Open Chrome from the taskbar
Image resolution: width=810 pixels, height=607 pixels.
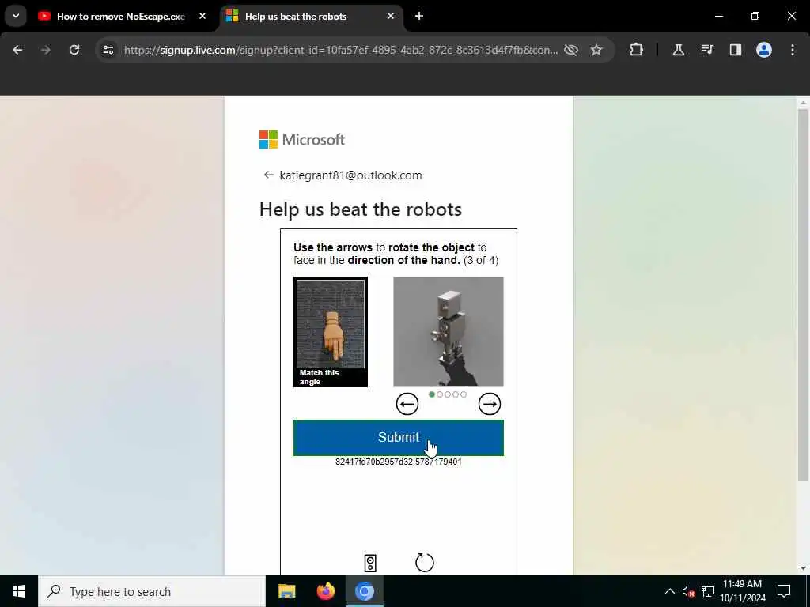pos(365,591)
